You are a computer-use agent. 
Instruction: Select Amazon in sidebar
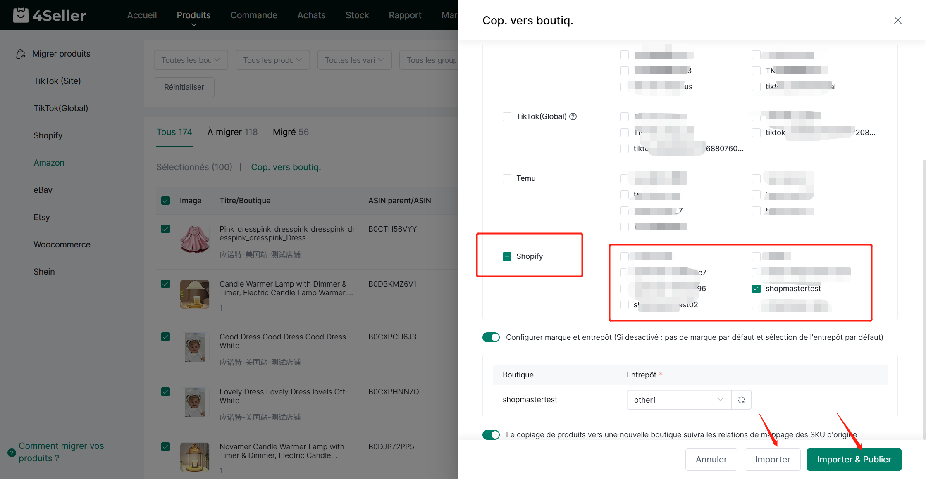point(49,163)
